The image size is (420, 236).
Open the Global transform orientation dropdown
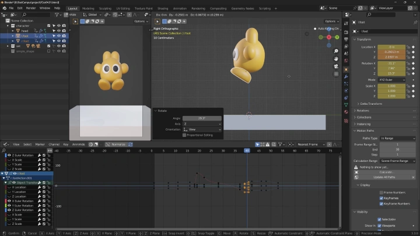[x=92, y=15]
